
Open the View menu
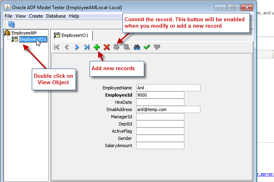[x=20, y=16]
